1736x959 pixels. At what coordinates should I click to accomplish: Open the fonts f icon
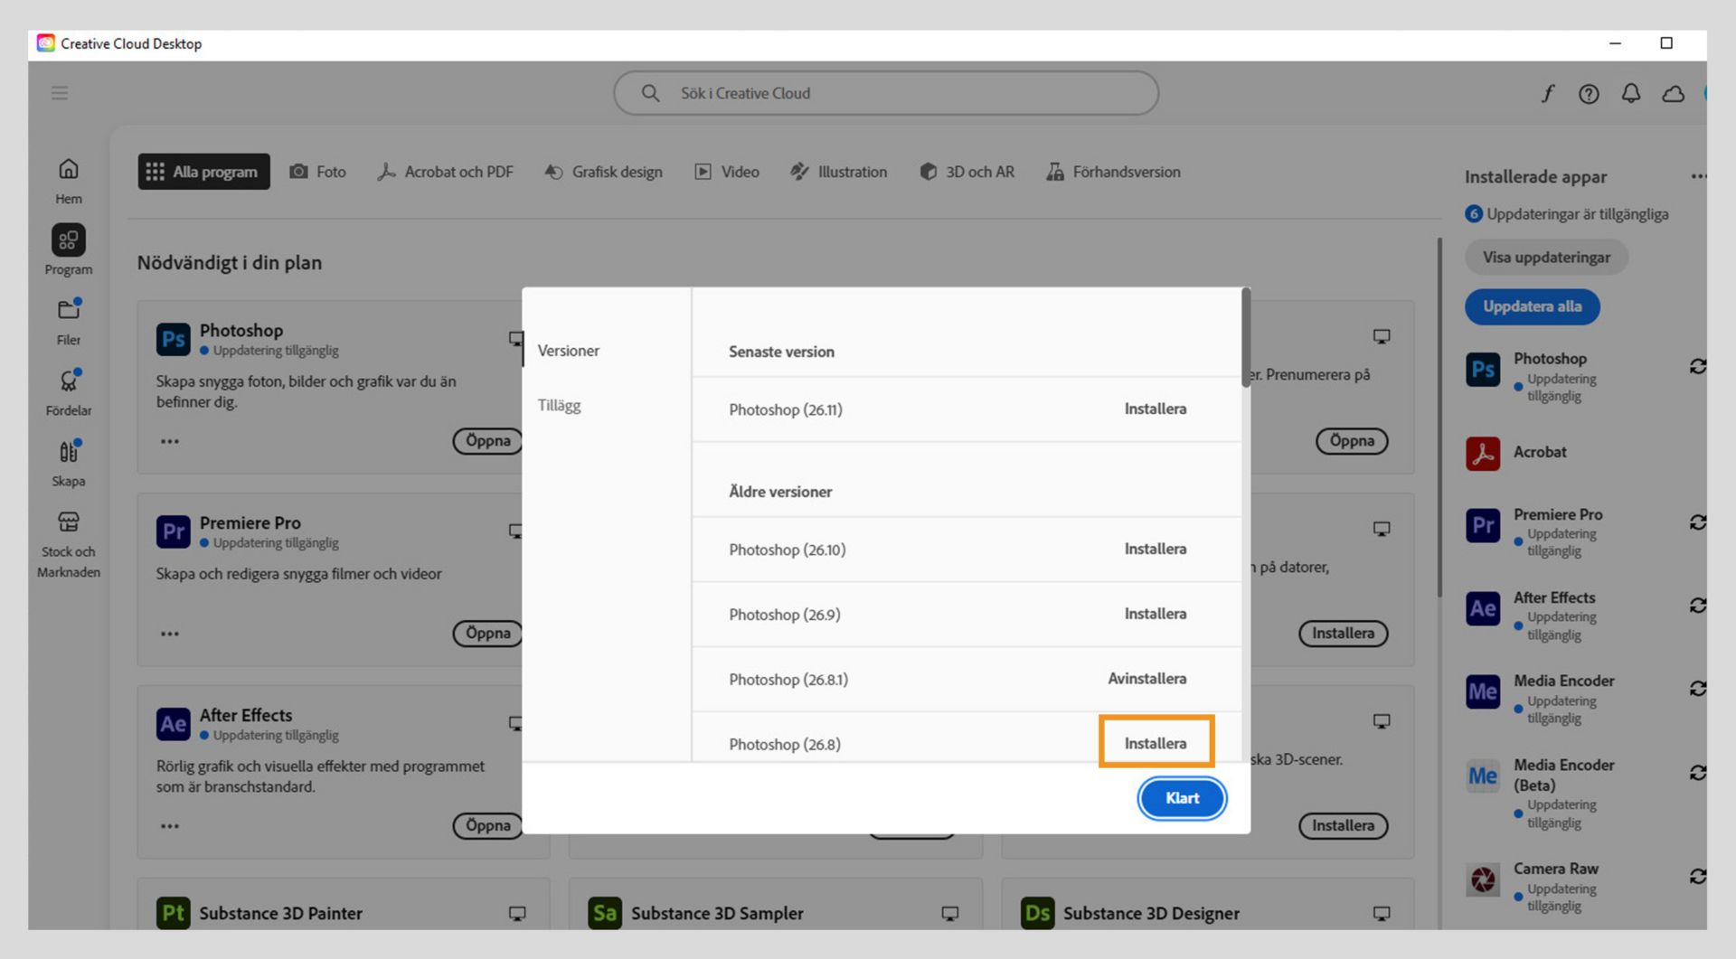1548,93
